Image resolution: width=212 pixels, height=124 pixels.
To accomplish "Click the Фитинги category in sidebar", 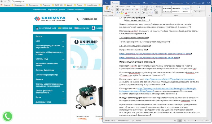I will 39,79.
